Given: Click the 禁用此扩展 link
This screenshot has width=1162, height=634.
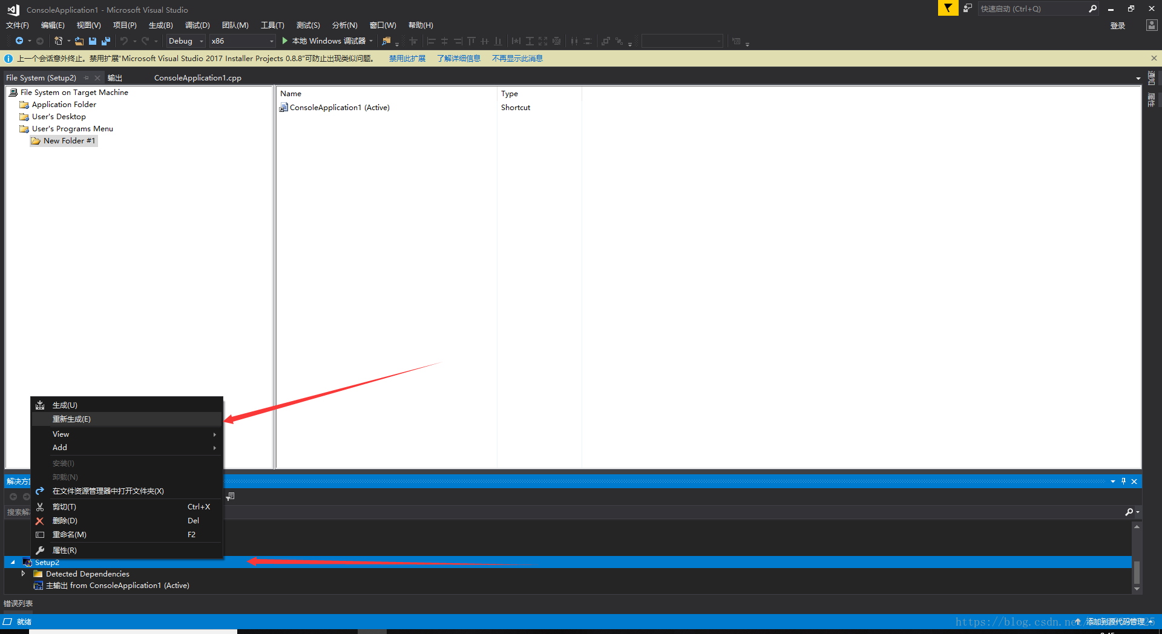Looking at the screenshot, I should [407, 59].
